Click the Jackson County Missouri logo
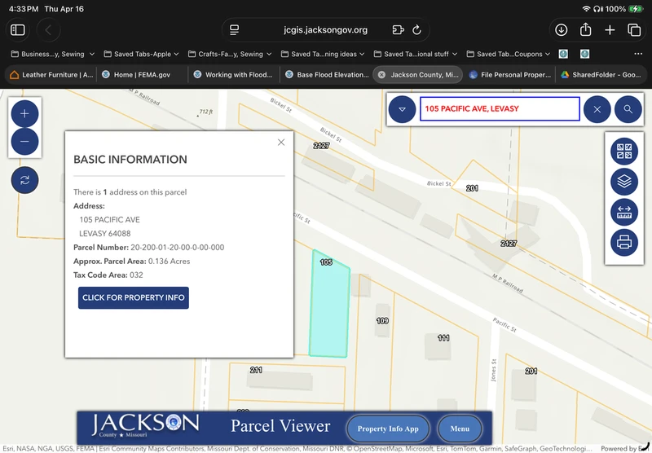The image size is (652, 453). 145,425
